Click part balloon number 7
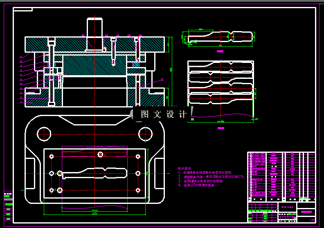 click(x=21, y=75)
